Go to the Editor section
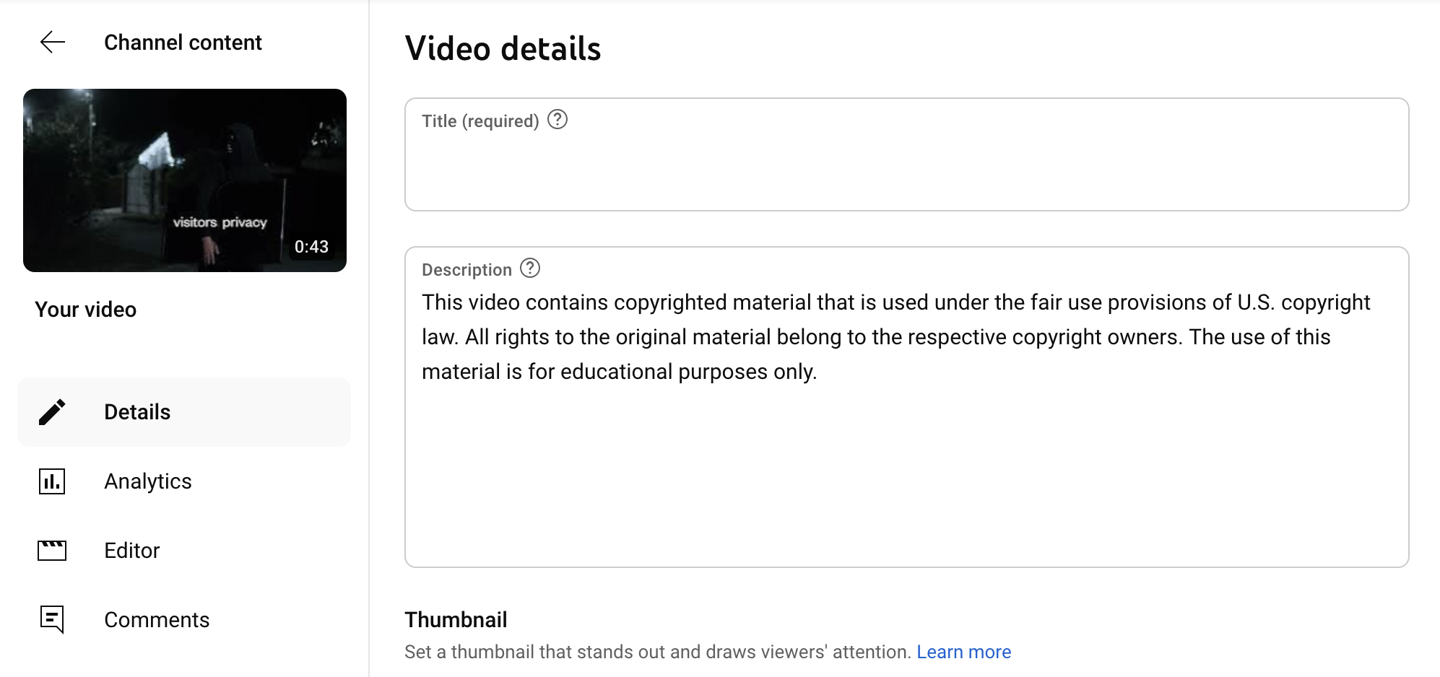 [132, 551]
